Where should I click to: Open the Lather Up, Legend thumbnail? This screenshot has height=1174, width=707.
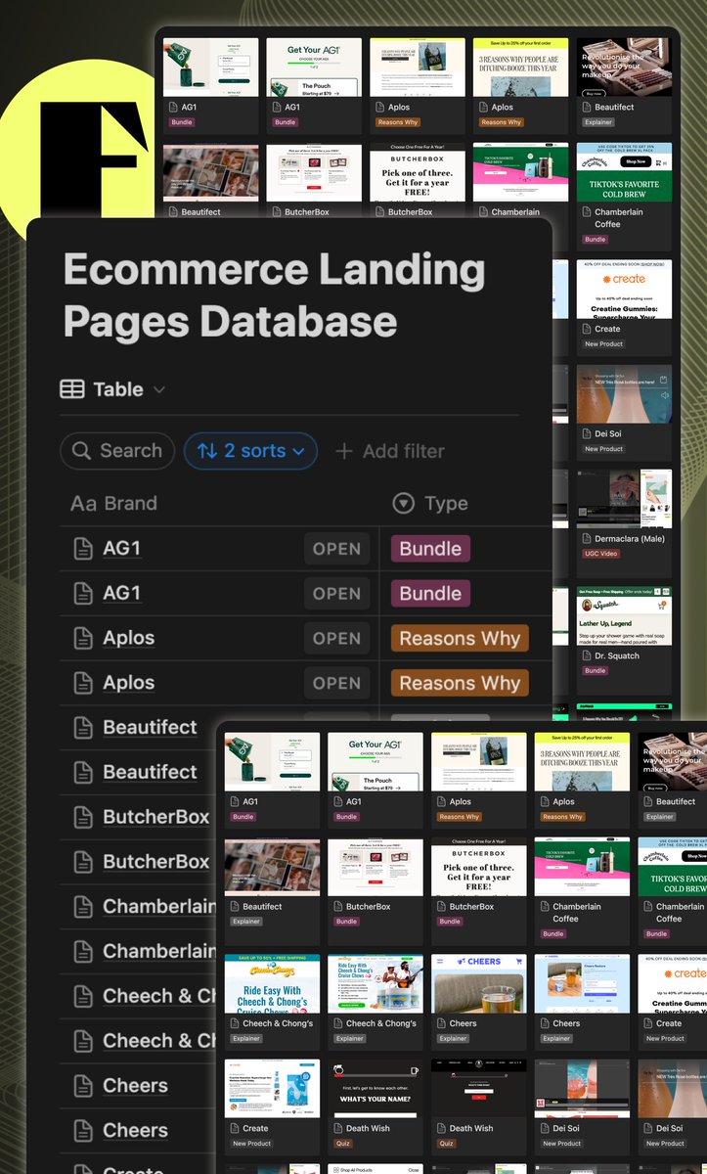pos(624,616)
